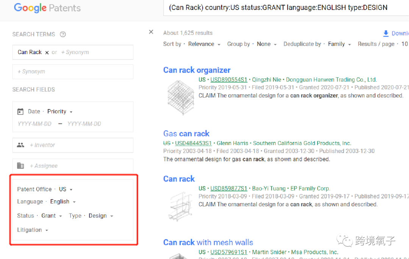Click the inventor people icon
This screenshot has height=259, width=409.
[x=20, y=145]
